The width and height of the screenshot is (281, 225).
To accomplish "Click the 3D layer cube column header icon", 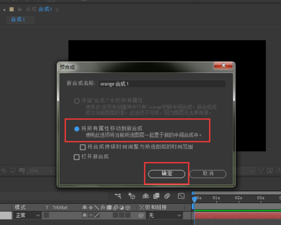I will coord(128,208).
